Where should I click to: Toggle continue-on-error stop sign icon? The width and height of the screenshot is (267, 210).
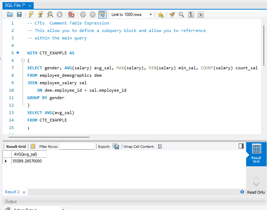coord(71,15)
